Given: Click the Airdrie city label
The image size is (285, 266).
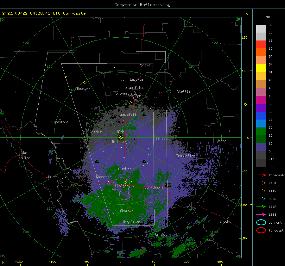Looking at the screenshot, I should click(125, 169).
